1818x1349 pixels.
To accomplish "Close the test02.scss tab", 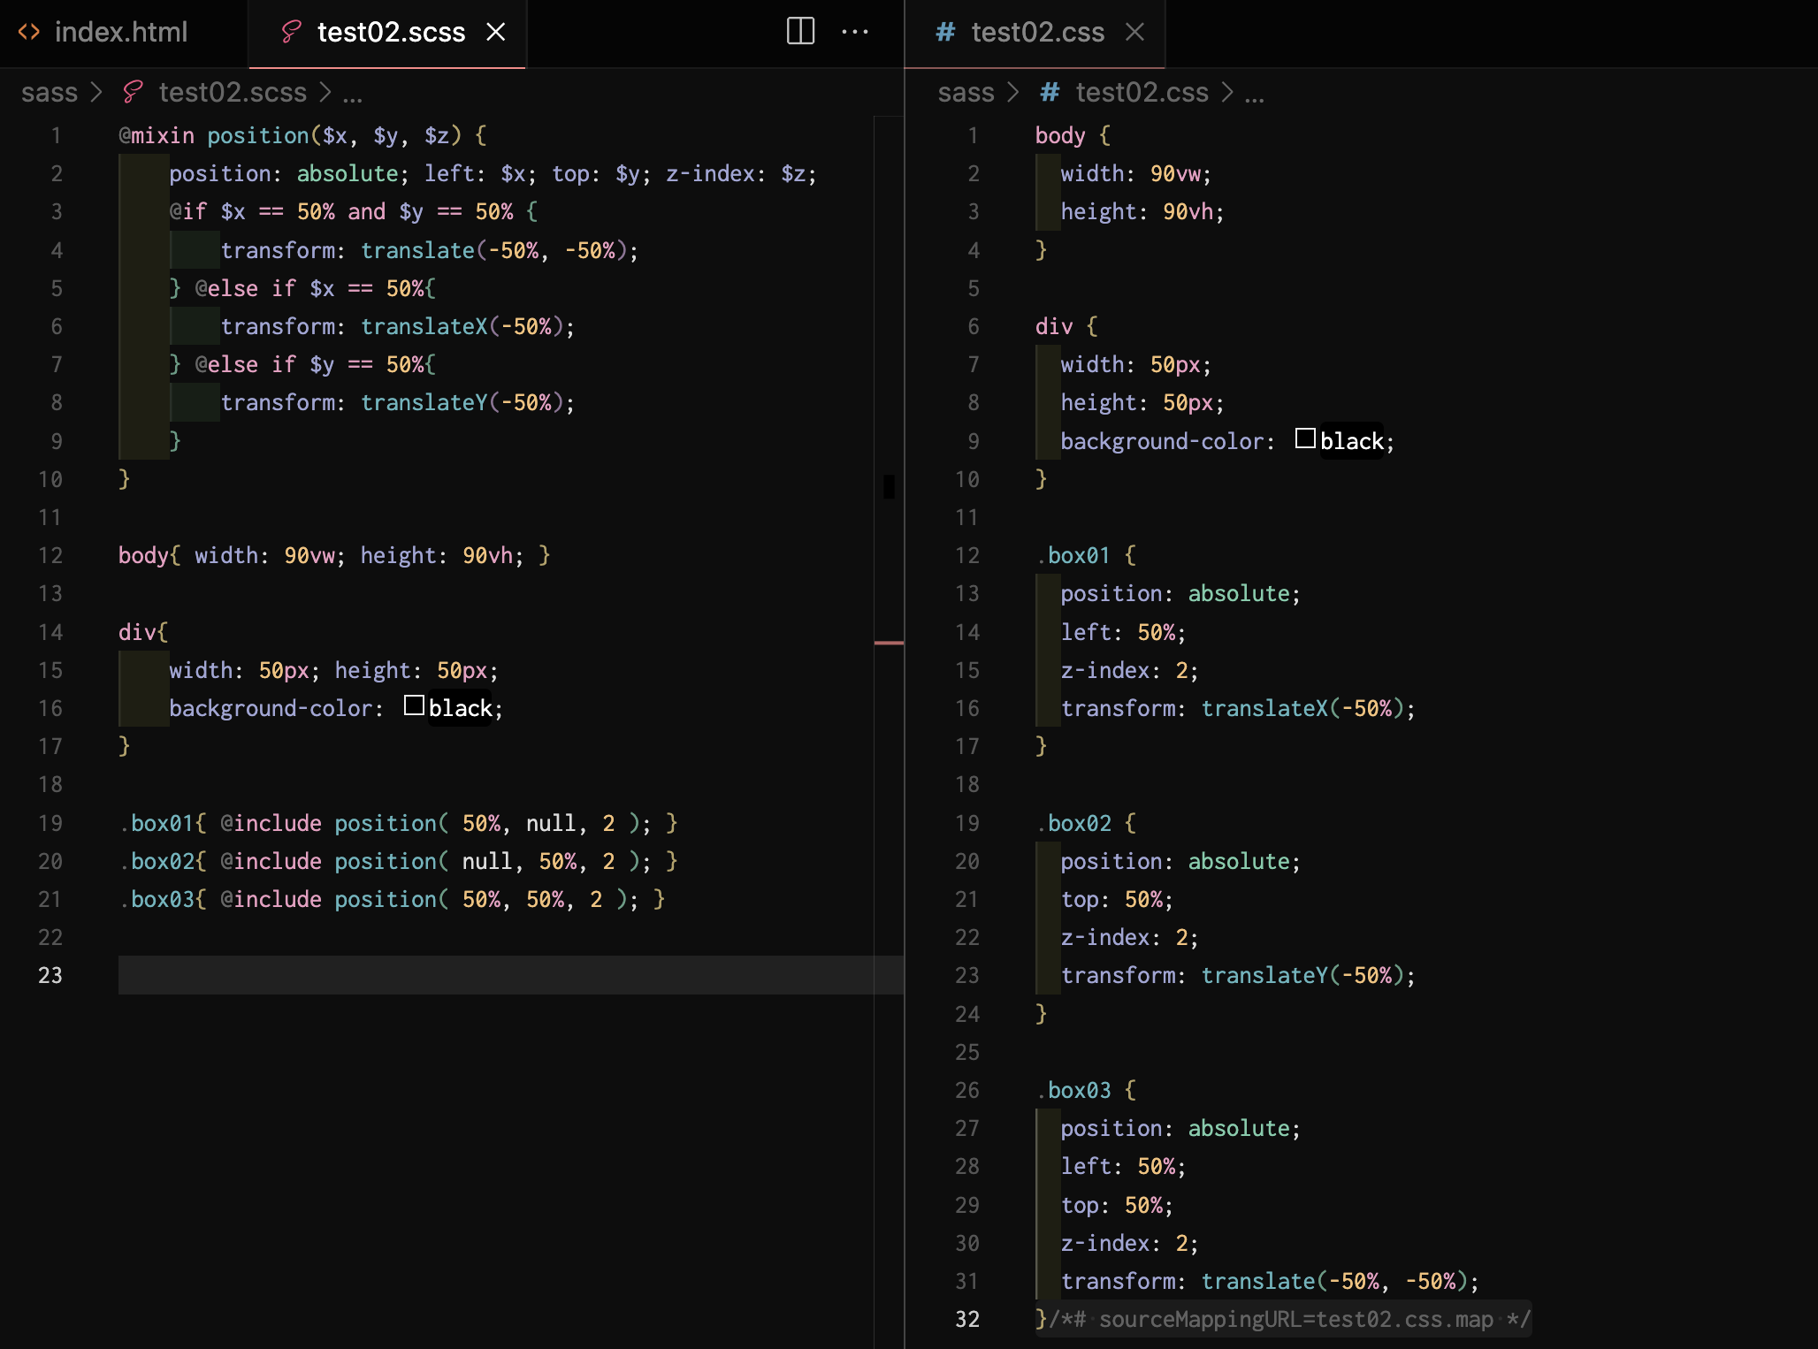I will pos(496,32).
